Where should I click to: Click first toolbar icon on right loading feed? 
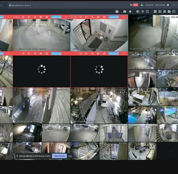[81, 54]
